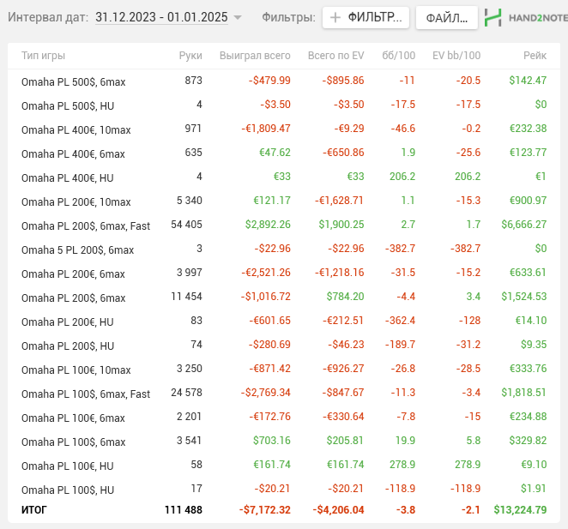Screen dimensions: 568x529
Task: Open the ФАЙЛ... button
Action: pos(447,17)
